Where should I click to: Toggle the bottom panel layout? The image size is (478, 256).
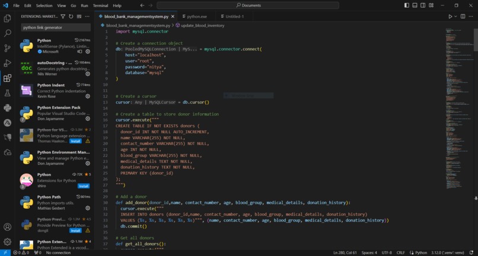[x=415, y=5]
